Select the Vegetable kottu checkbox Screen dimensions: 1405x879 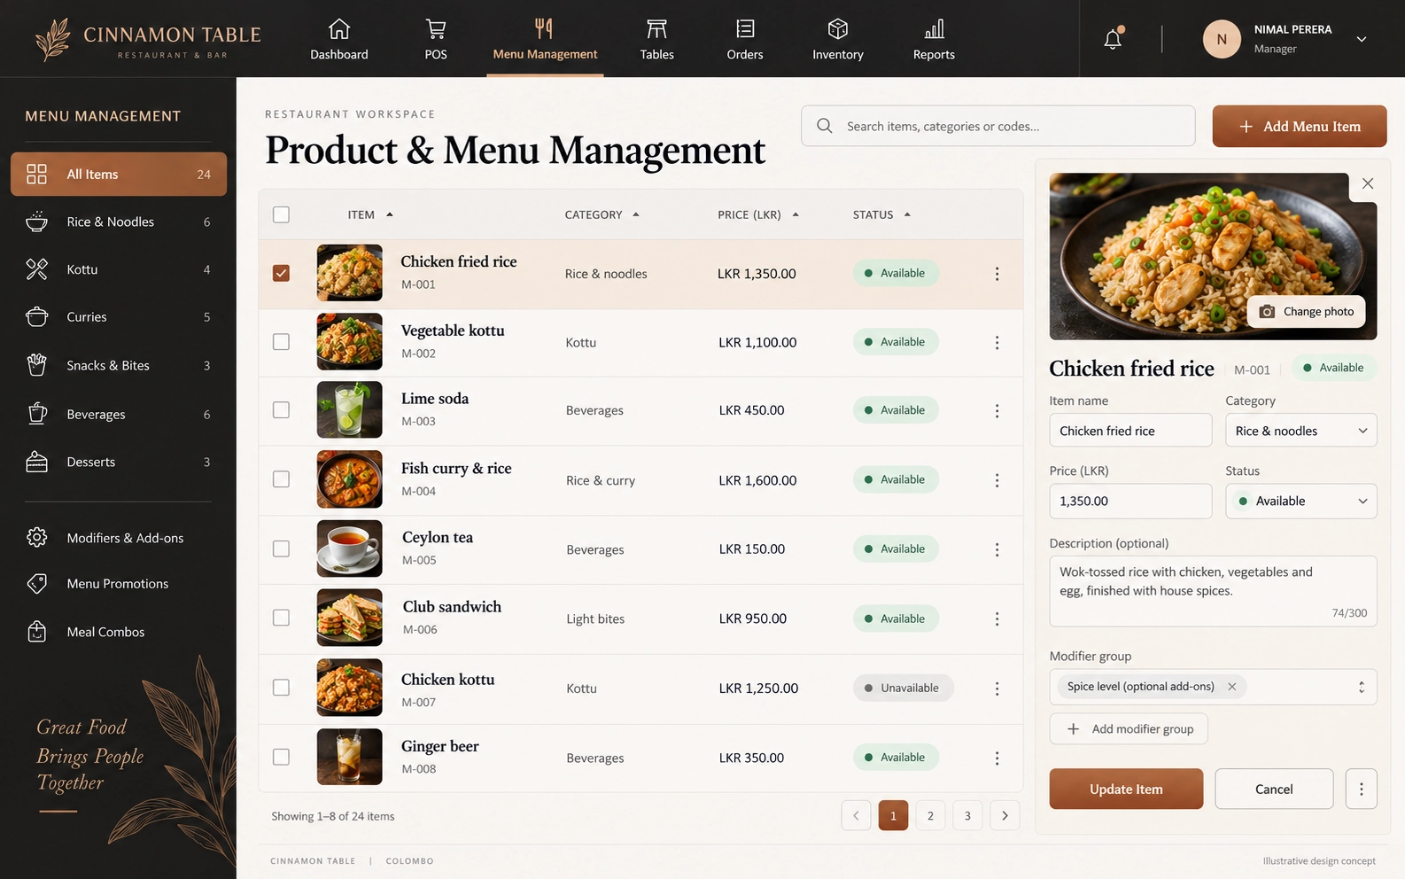[x=281, y=342]
